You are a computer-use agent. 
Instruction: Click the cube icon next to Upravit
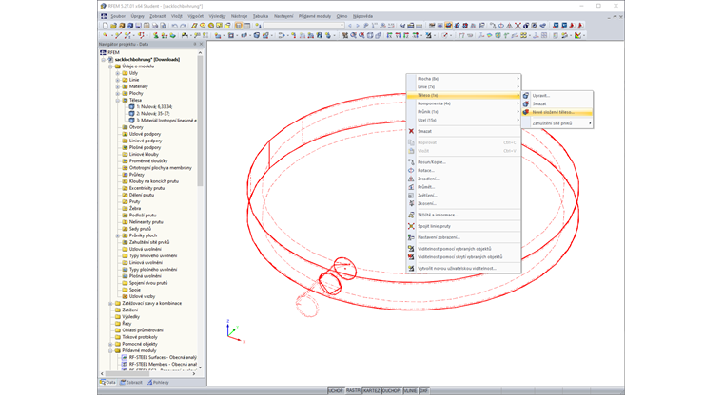click(x=526, y=96)
